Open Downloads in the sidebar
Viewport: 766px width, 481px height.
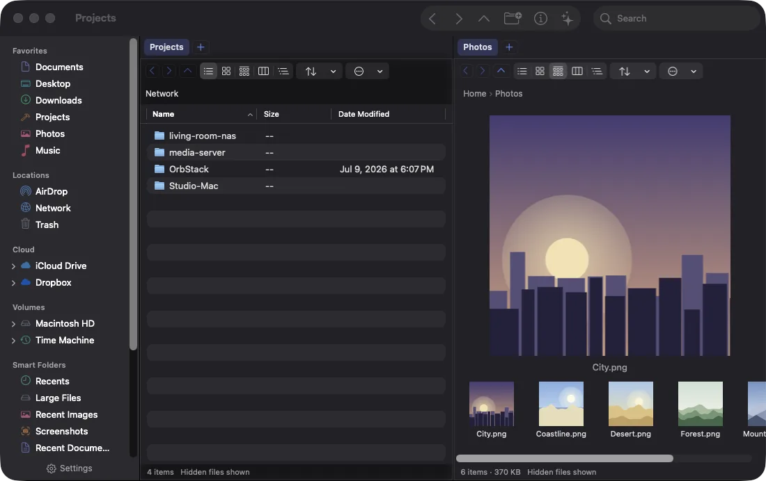tap(58, 100)
